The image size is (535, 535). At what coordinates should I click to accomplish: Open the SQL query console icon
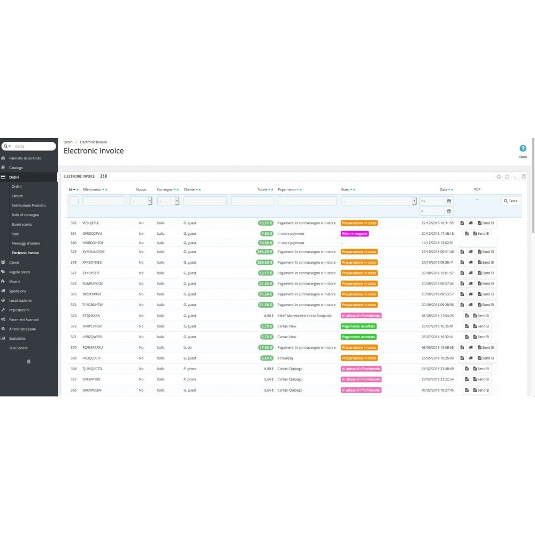pos(515,177)
